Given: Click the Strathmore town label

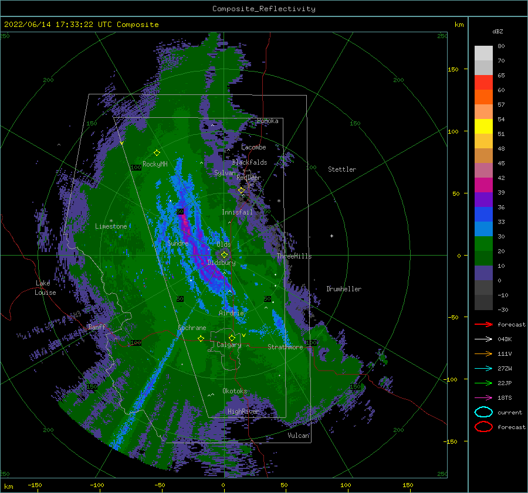Looking at the screenshot, I should [285, 347].
